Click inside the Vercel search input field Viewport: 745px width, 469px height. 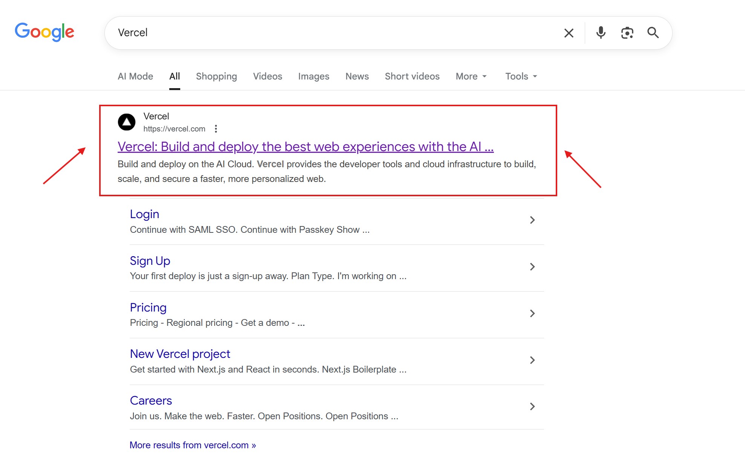click(x=332, y=33)
